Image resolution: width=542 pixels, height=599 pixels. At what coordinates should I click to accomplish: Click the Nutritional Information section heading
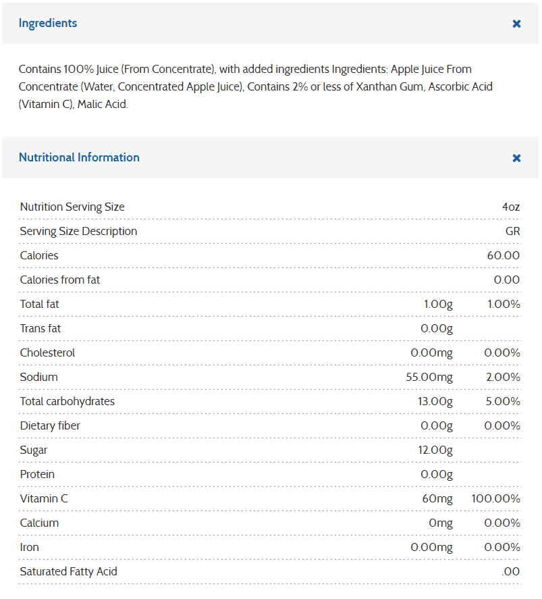(x=79, y=157)
